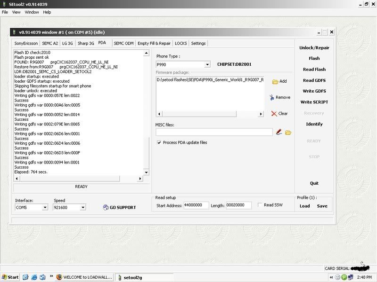Remove the selected firmware package
The height and width of the screenshot is (282, 377).
click(279, 97)
